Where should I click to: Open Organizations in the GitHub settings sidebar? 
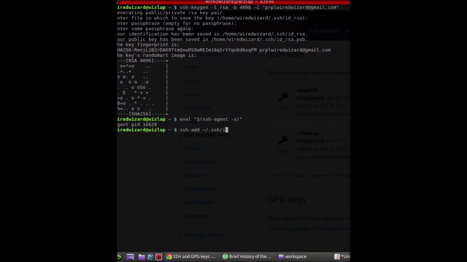[199, 189]
